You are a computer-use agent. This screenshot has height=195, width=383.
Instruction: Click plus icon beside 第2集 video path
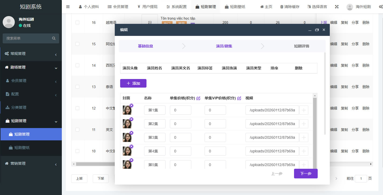(x=304, y=124)
